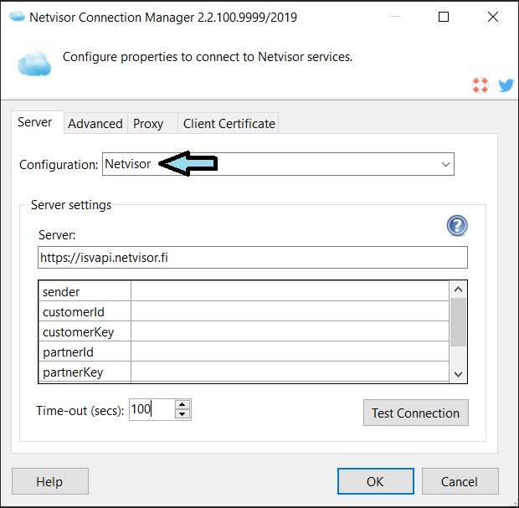Click the partnerId value cell

click(290, 351)
